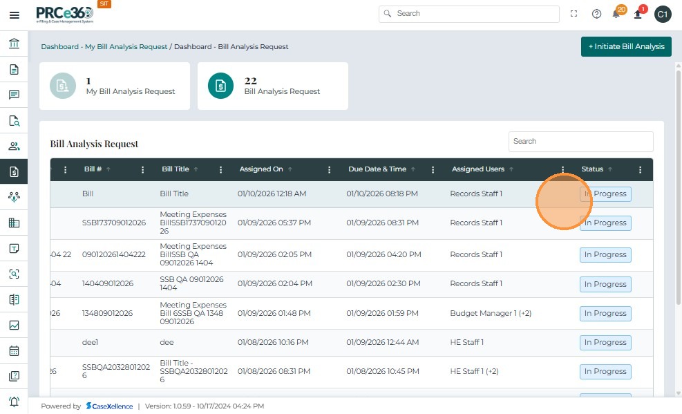Open the office building sidebar icon
Viewport: 682px width, 414px height.
14,223
